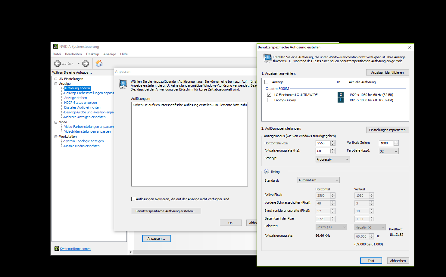Click the Auflösungen list box

coord(189,144)
